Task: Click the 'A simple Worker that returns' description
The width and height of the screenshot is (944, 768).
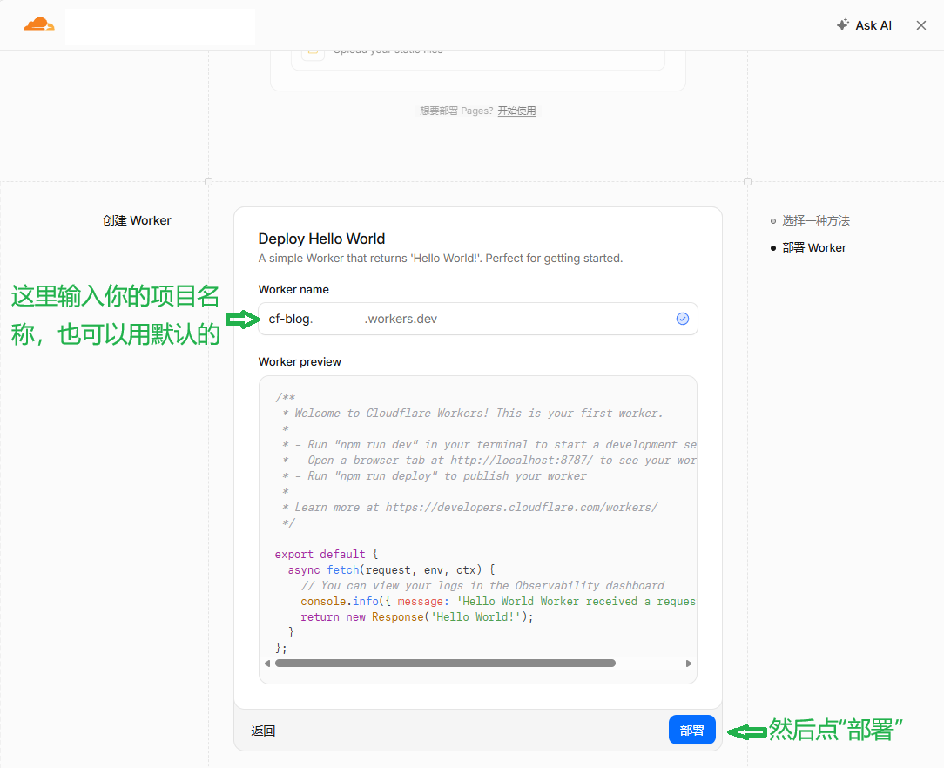Action: (441, 259)
